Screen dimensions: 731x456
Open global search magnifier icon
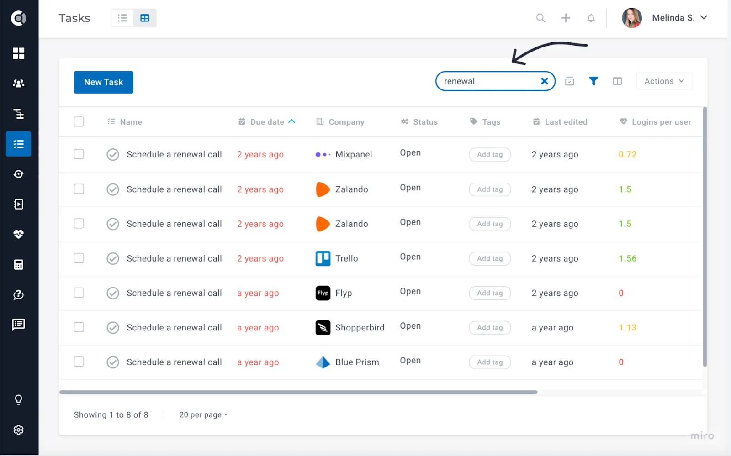pyautogui.click(x=540, y=18)
